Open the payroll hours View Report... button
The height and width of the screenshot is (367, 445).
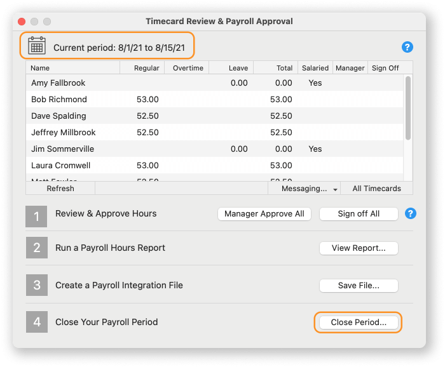[359, 248]
